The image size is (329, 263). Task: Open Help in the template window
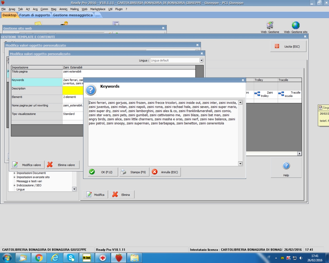pos(286,168)
